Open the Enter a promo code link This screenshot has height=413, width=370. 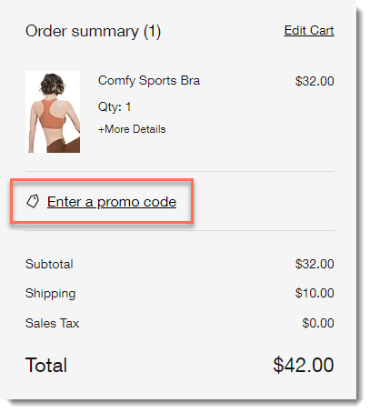[x=112, y=202]
